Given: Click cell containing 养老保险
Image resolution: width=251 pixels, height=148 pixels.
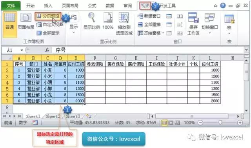Looking at the screenshot, I should (95, 64).
